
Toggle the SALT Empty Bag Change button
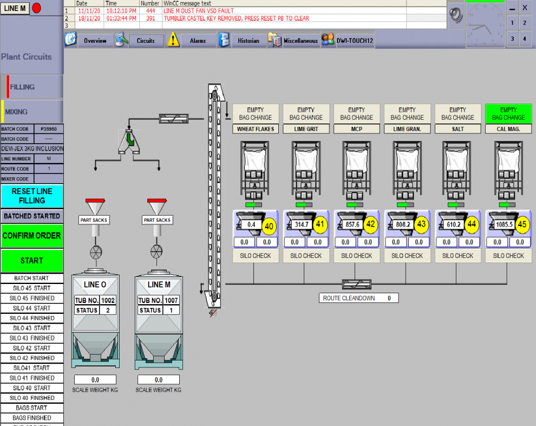coord(457,114)
